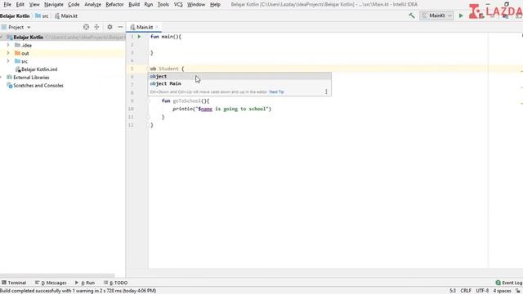The image size is (523, 294).
Task: Open the File menu
Action: point(7,4)
